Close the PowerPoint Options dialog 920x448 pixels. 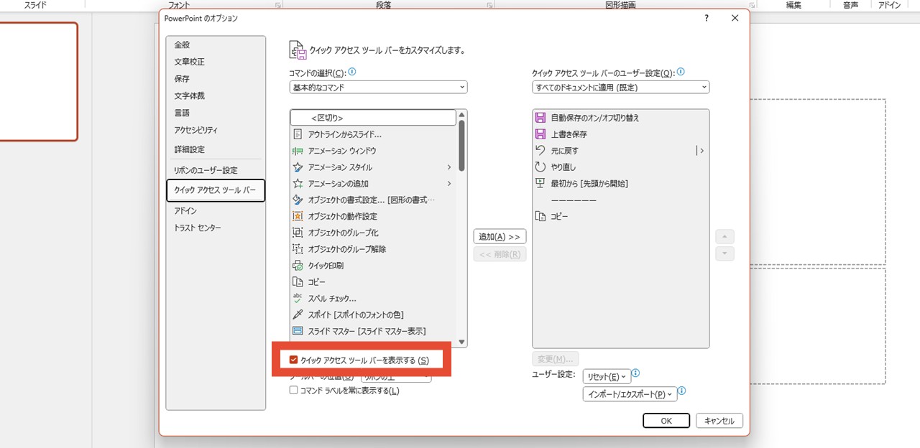[x=735, y=19]
